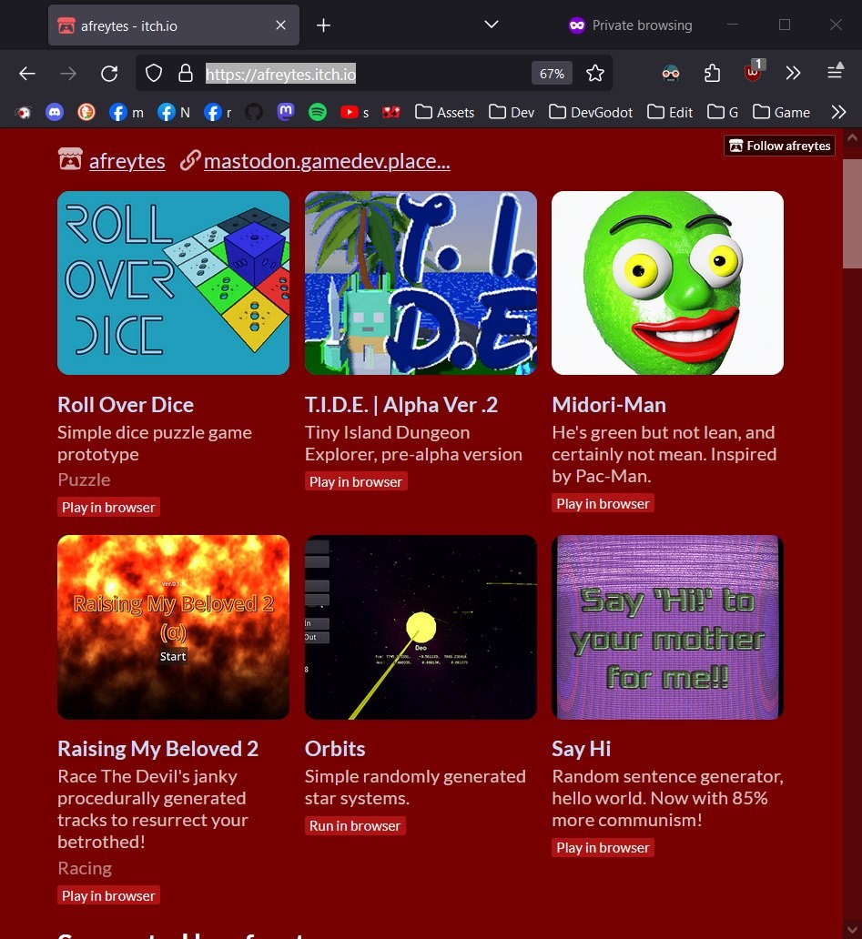
Task: Click Play in browser under T.I.D.E.
Action: (x=356, y=481)
